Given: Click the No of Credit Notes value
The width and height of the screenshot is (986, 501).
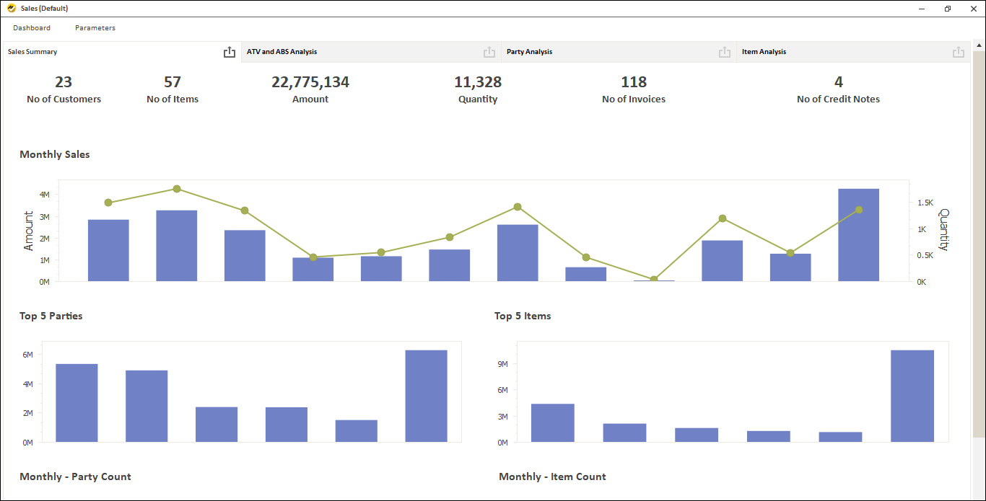Looking at the screenshot, I should [838, 89].
